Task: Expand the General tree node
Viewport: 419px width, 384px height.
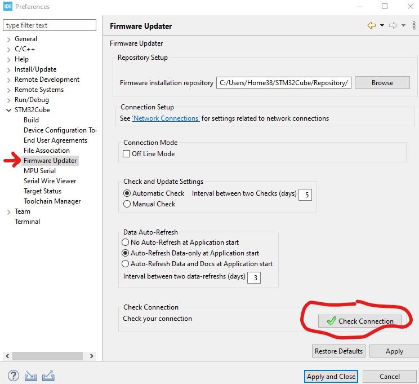Action: pyautogui.click(x=9, y=39)
